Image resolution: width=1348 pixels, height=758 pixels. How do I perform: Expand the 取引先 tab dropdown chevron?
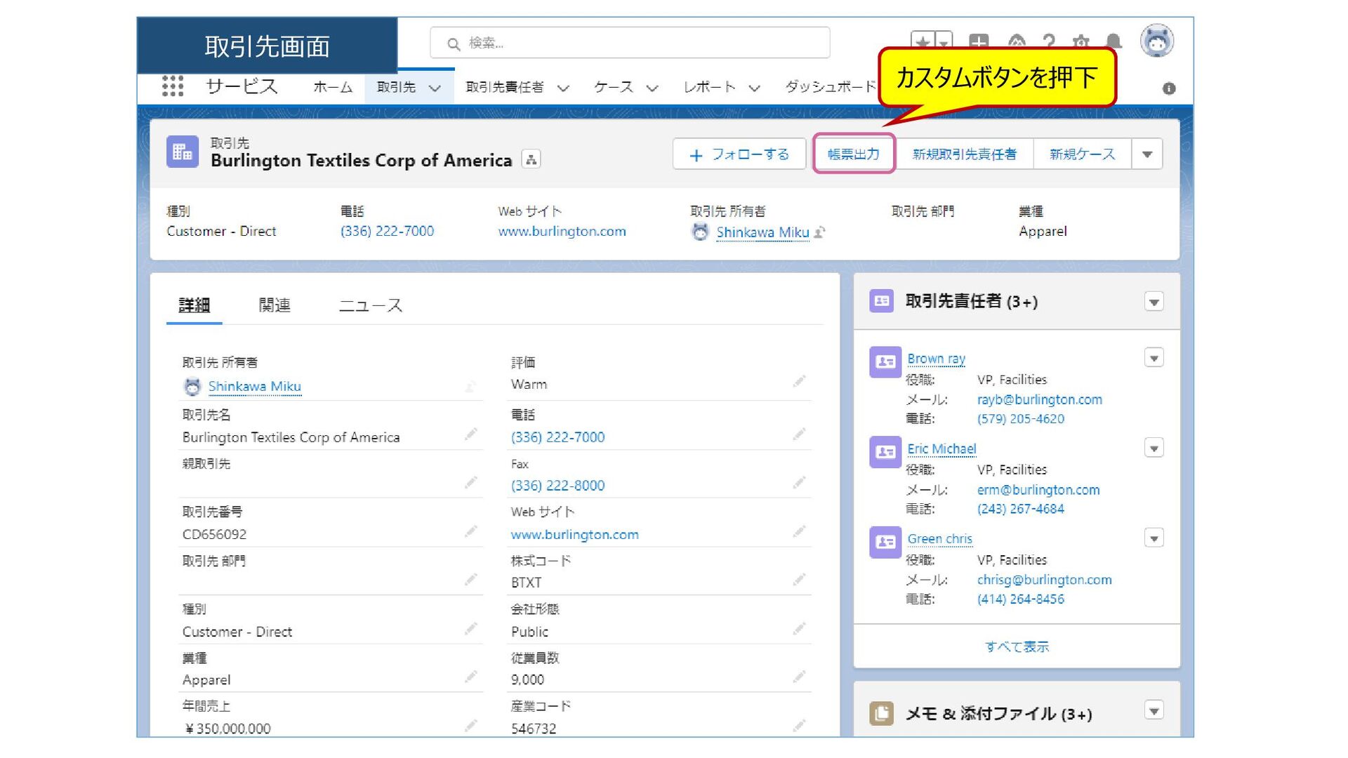435,88
